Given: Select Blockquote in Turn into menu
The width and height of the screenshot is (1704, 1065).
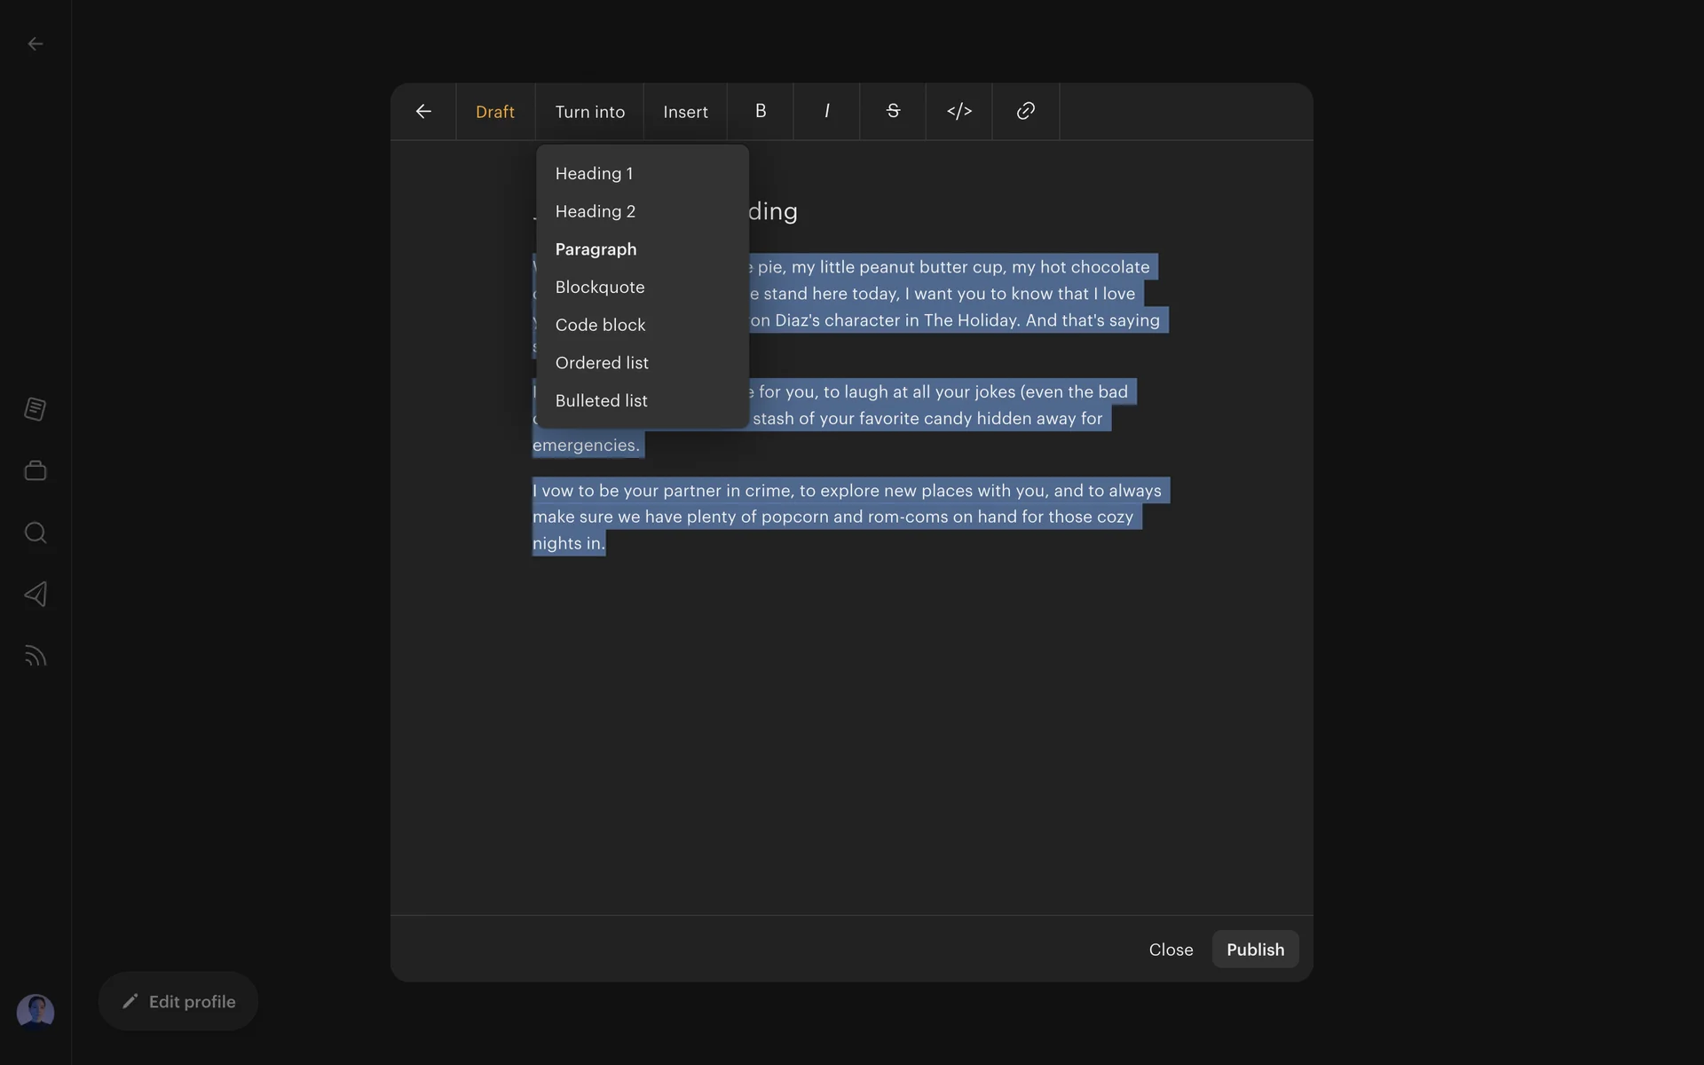Looking at the screenshot, I should (x=600, y=288).
